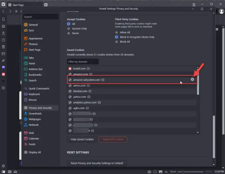225x174 pixels.
Task: Click the new tab plus button
Action: tap(46, 5)
